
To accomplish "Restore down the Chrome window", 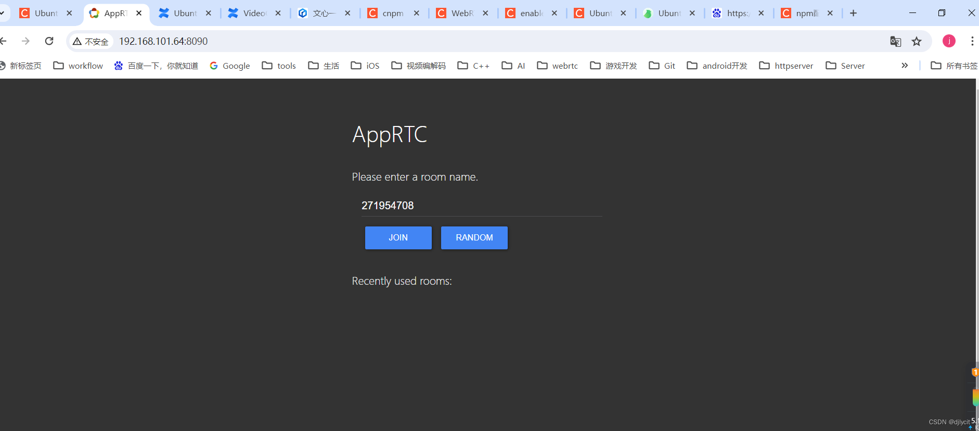I will click(x=942, y=13).
